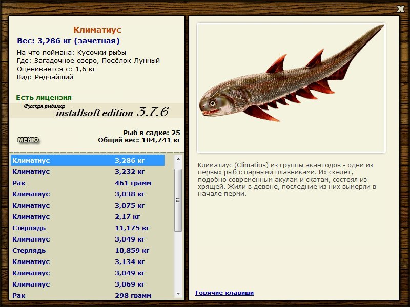Click the Климатиус fish illustration

291,87
